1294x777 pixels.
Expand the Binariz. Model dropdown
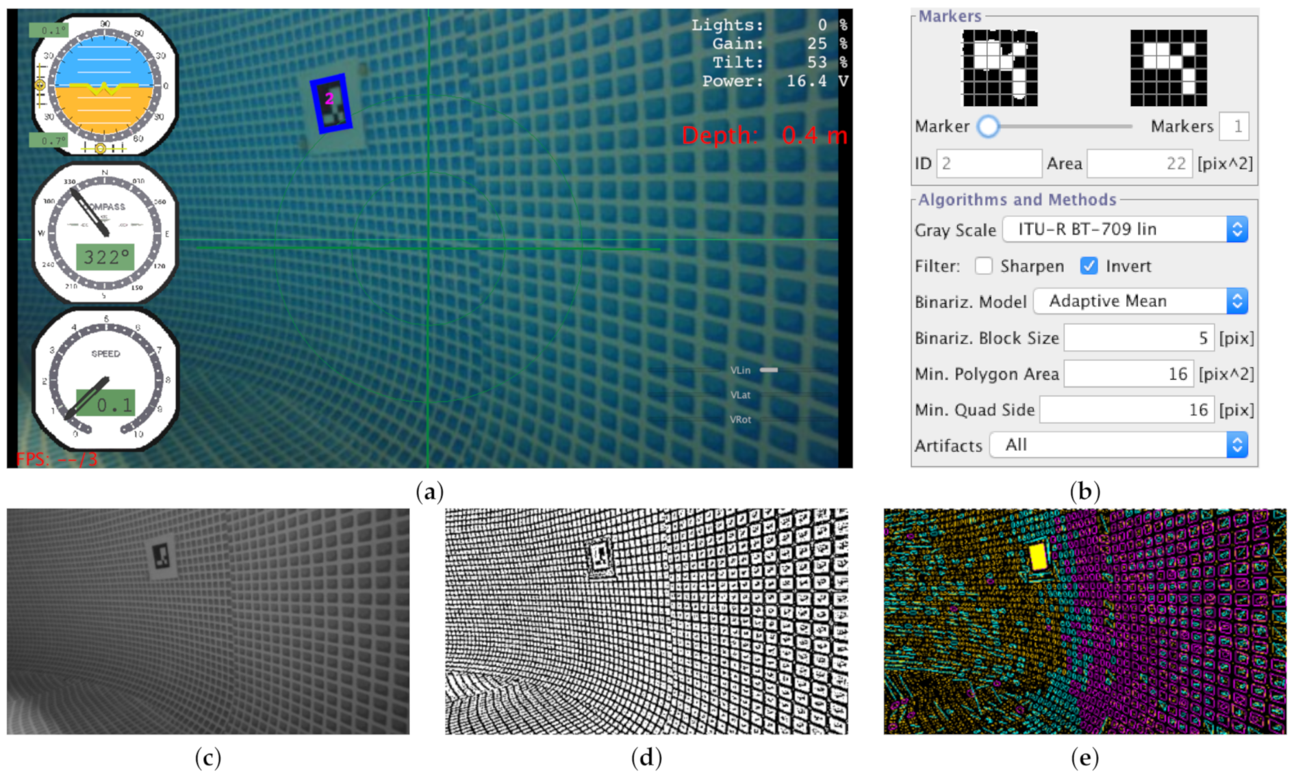(1140, 302)
